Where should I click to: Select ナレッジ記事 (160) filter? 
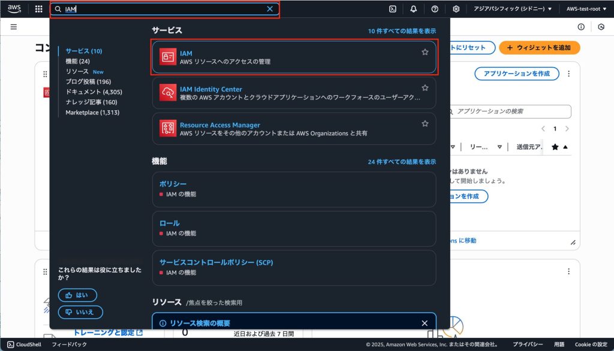click(91, 102)
